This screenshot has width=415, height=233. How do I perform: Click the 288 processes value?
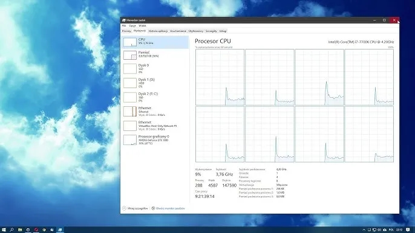[198, 185]
